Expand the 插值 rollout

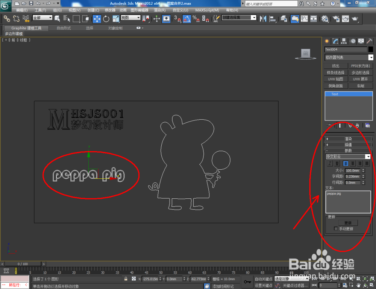[348, 145]
